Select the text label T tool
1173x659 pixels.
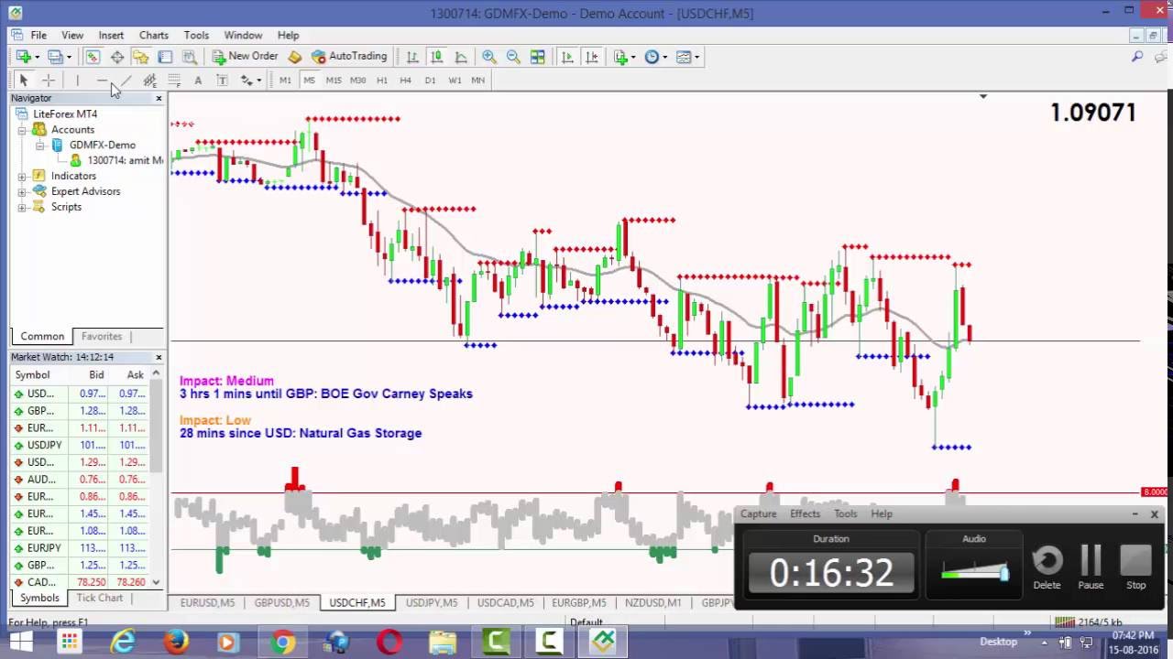(x=222, y=81)
